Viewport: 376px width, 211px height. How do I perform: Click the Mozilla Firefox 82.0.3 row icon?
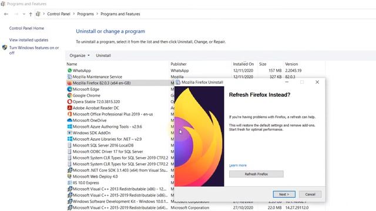click(69, 83)
